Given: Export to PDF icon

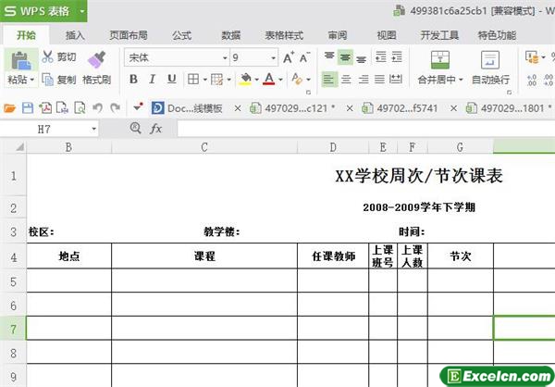Looking at the screenshot, I should tap(45, 108).
